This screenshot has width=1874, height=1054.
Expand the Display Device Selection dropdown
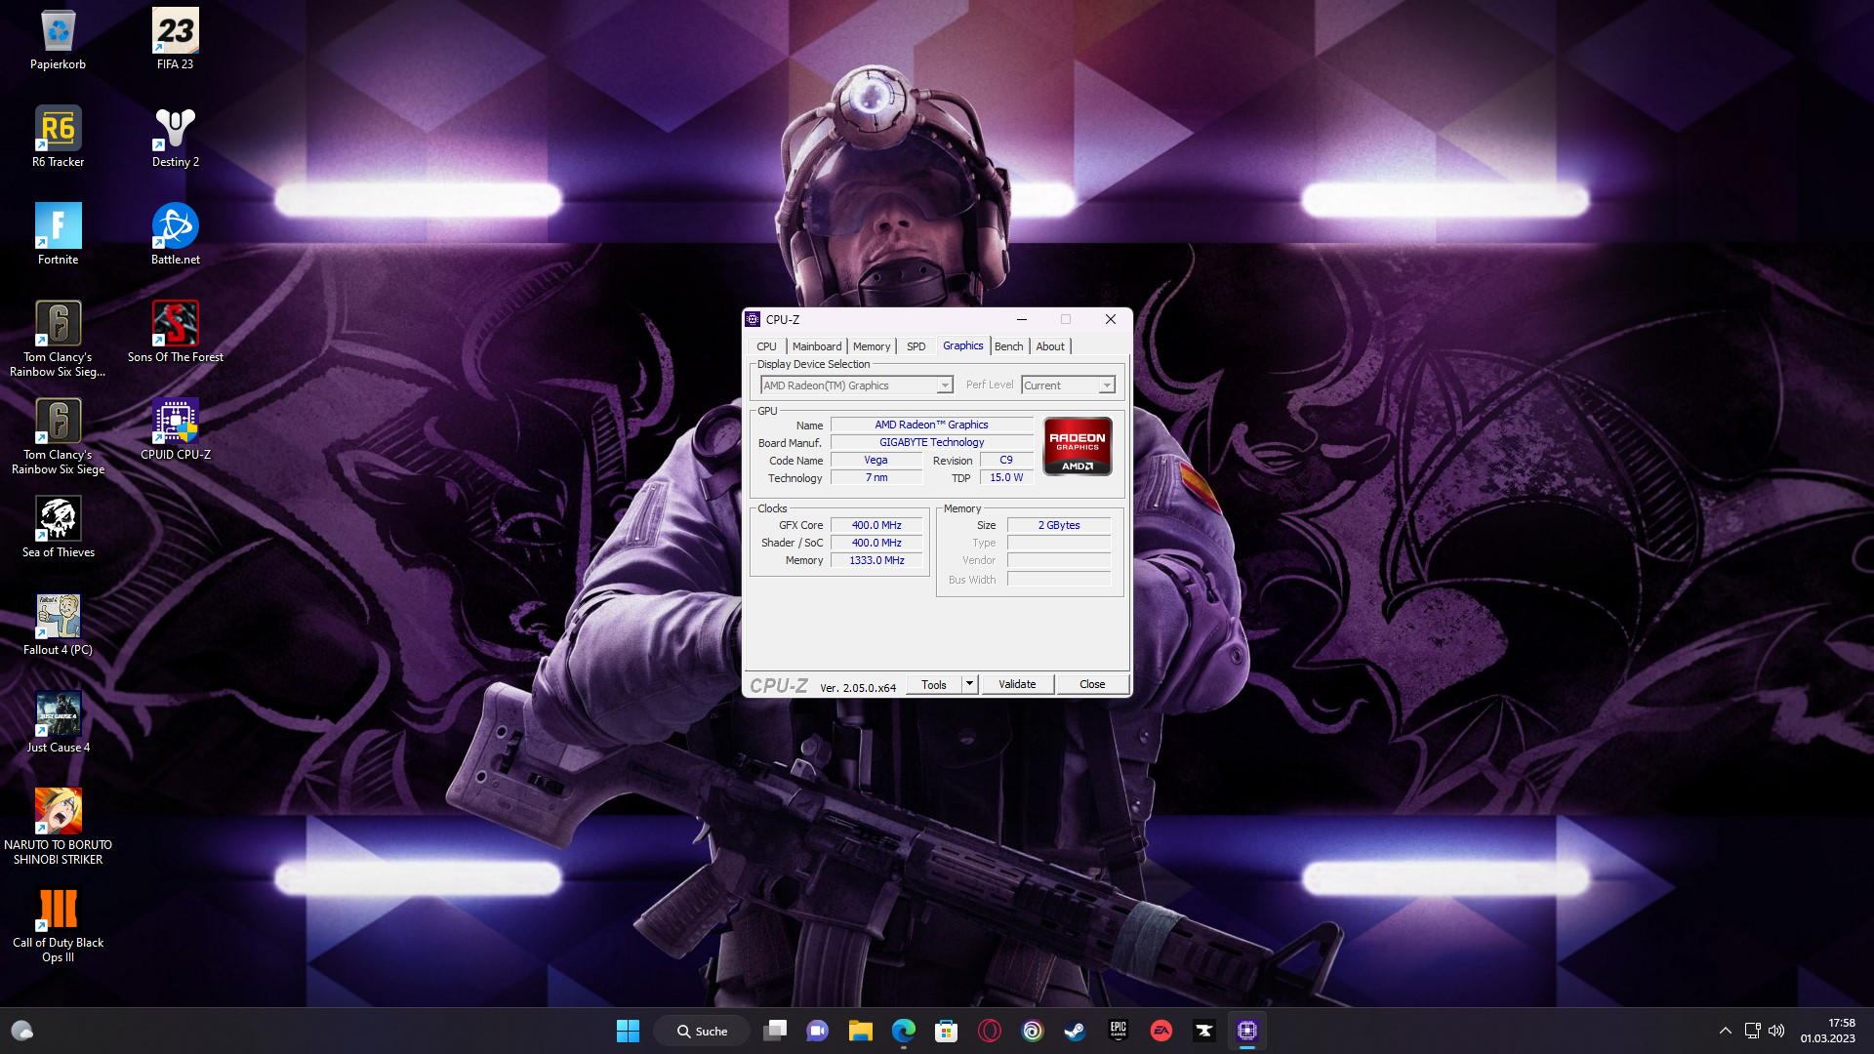944,385
